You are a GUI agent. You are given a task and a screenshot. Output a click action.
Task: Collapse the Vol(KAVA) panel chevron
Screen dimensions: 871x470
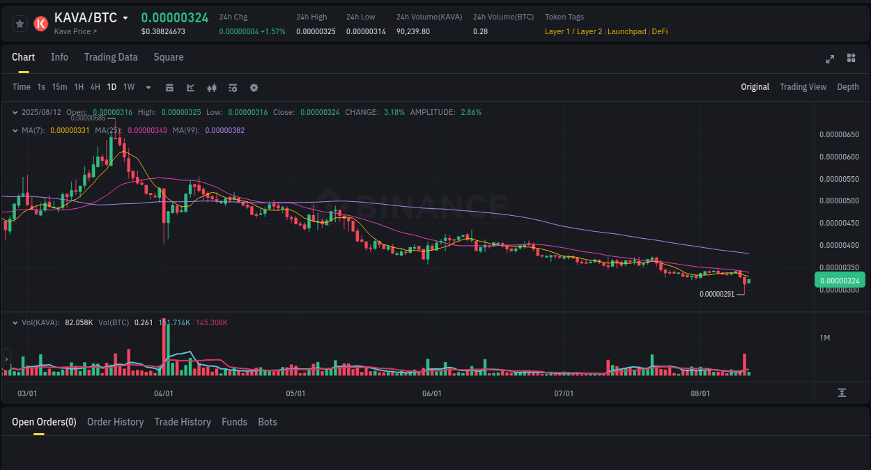[15, 322]
